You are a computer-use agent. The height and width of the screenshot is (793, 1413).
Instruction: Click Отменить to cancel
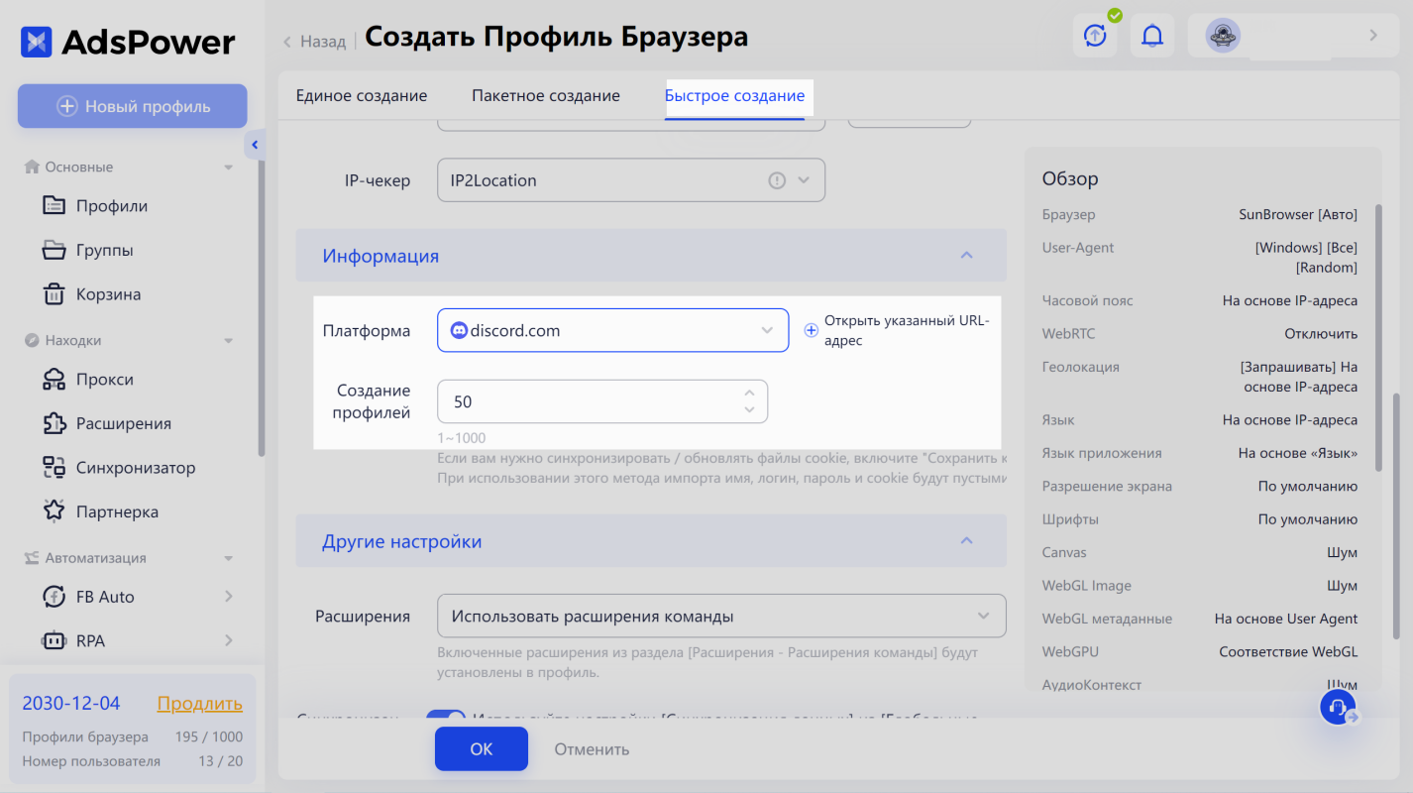tap(592, 748)
